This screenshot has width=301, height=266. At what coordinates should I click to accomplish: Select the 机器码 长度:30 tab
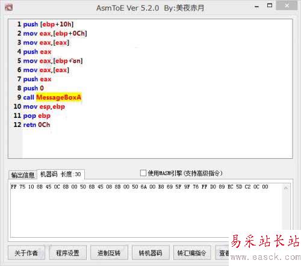61,174
